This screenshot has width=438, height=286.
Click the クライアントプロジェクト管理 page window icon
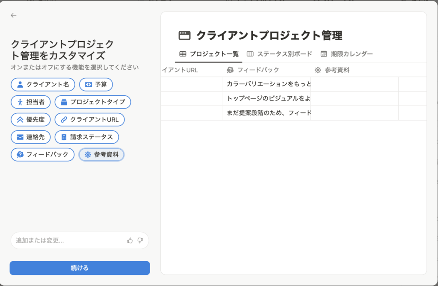coord(184,35)
